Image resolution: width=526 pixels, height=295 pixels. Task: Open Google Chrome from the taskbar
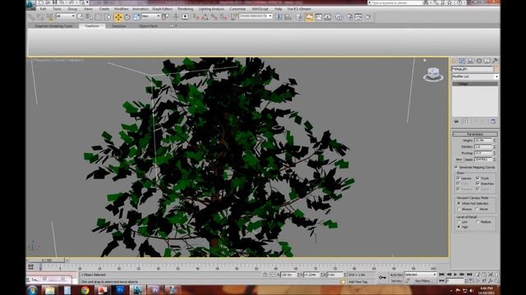click(x=85, y=290)
